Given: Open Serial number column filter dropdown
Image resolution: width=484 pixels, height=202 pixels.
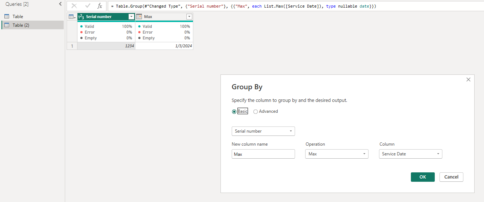Looking at the screenshot, I should click(131, 17).
